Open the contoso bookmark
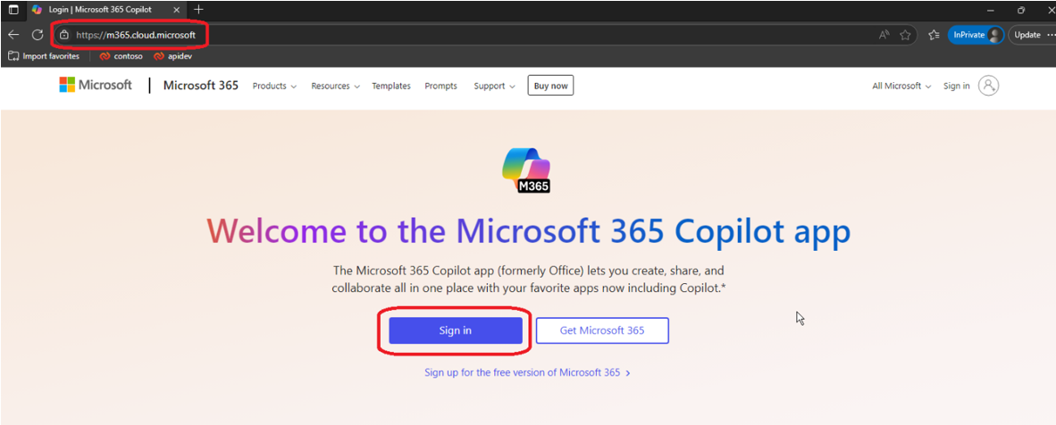Viewport: 1056px width, 425px height. pos(122,56)
